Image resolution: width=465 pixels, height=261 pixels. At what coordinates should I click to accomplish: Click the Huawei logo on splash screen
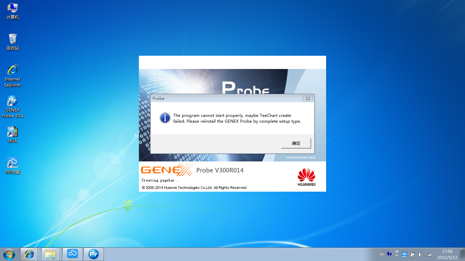click(x=306, y=177)
